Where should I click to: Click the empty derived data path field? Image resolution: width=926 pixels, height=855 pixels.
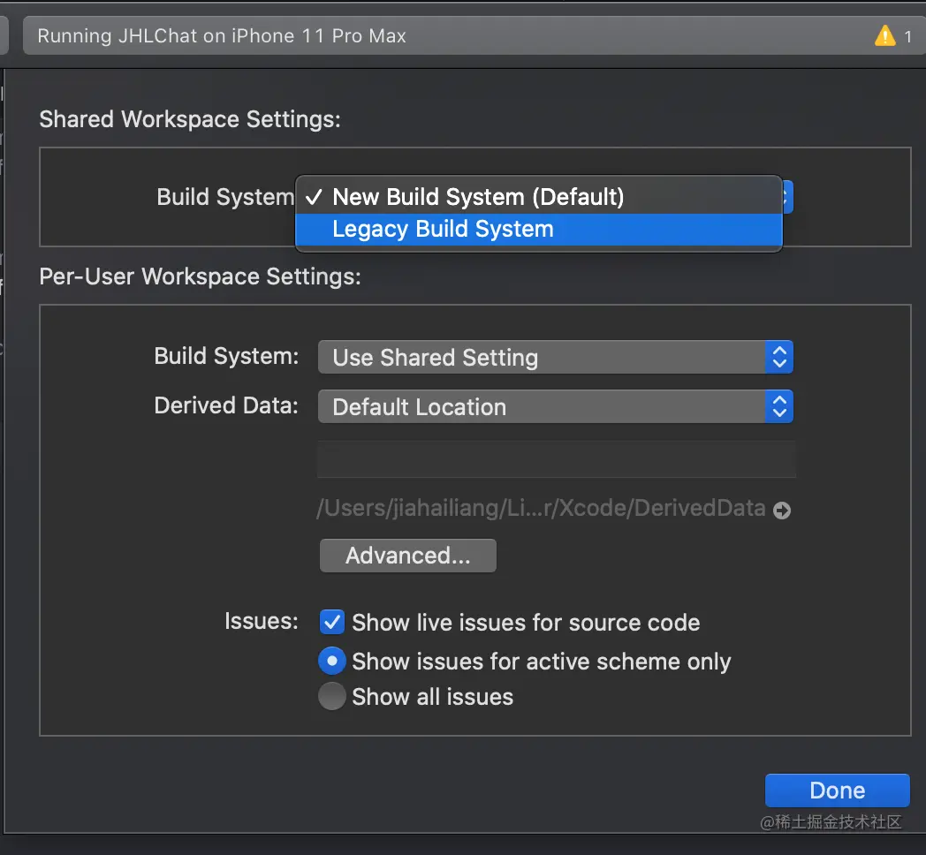557,458
